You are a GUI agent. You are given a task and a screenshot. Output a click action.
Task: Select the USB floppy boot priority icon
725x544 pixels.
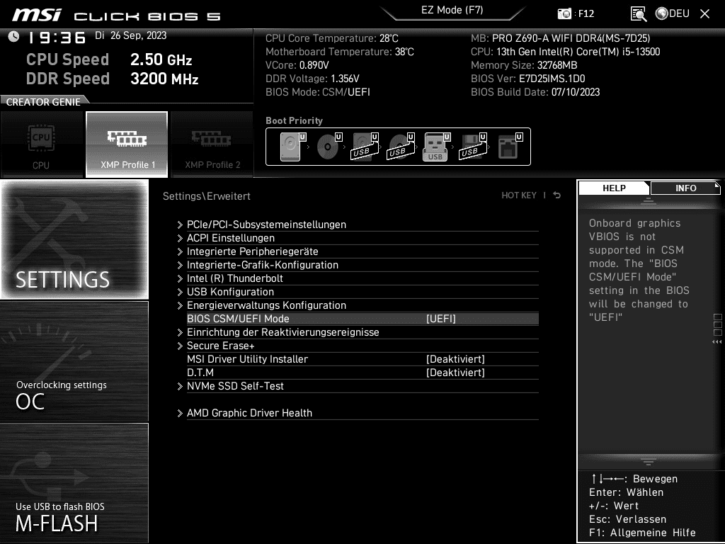point(473,147)
